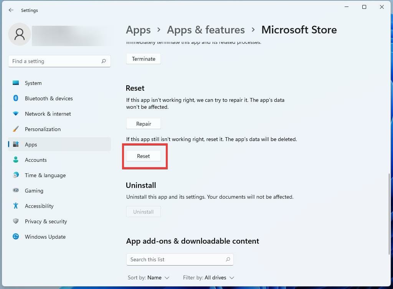Click the Bluetooth icon in sidebar
The image size is (393, 289).
(16, 98)
